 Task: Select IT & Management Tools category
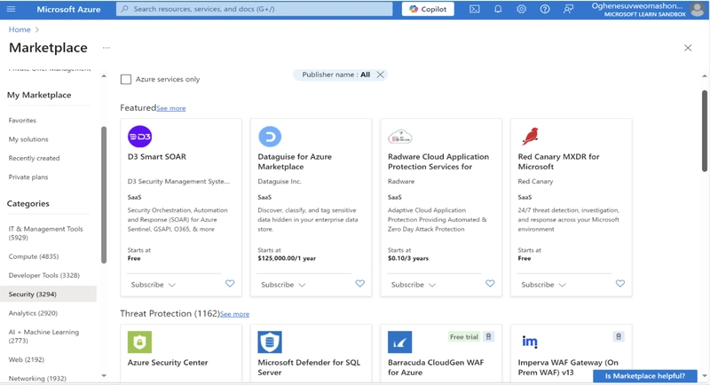pos(46,233)
